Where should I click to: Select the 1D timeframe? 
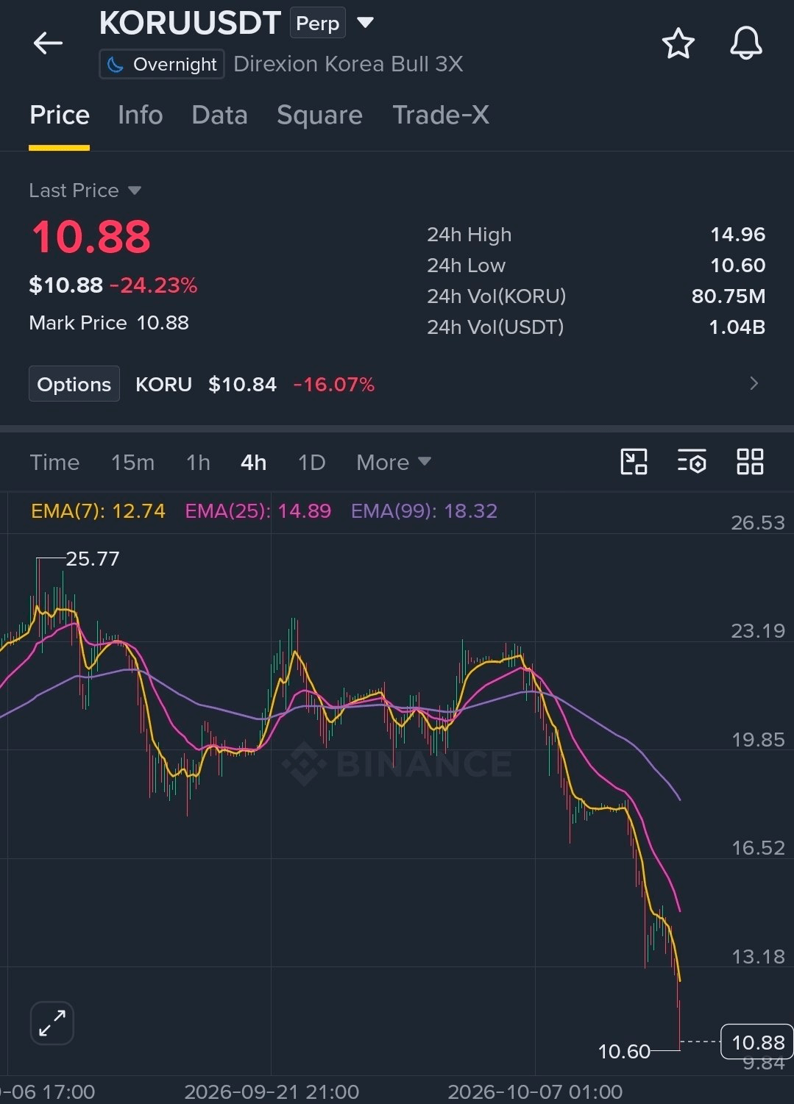click(x=311, y=462)
